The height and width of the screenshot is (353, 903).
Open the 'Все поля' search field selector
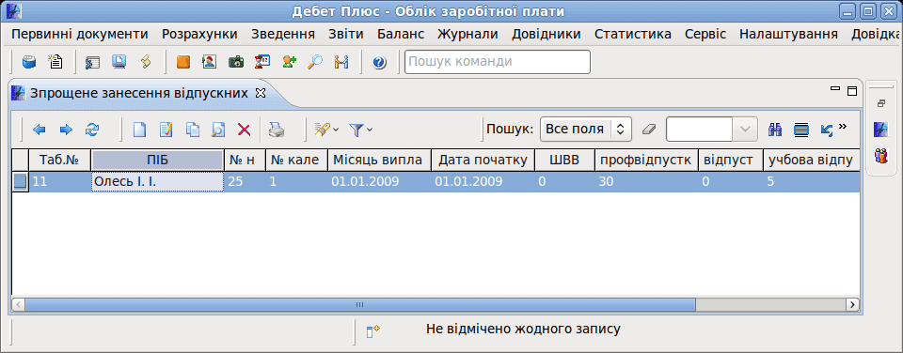pyautogui.click(x=586, y=130)
